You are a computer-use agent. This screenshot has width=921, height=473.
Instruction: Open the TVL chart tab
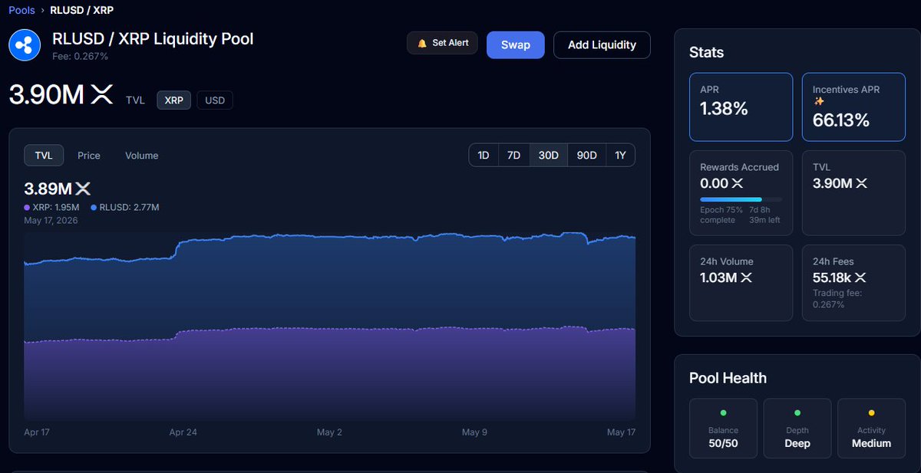[x=44, y=156]
